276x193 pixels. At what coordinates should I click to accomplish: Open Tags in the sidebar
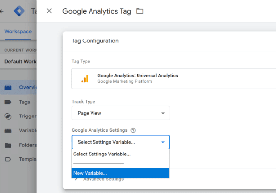click(x=18, y=102)
